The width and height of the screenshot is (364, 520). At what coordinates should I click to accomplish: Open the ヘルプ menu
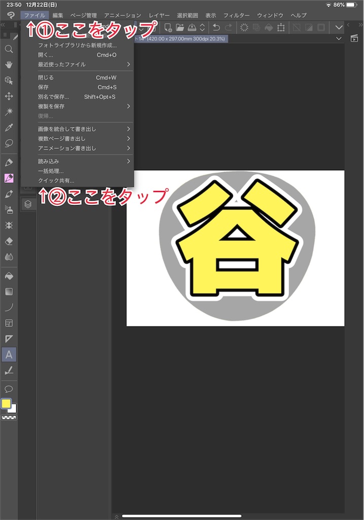[x=299, y=15]
